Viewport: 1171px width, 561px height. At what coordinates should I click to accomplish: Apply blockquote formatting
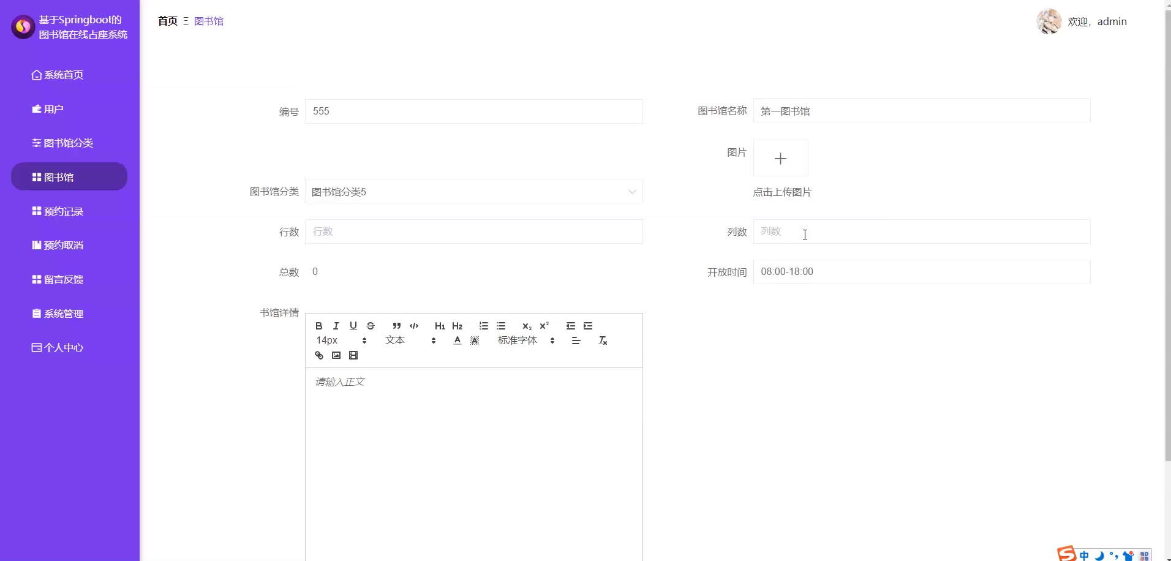coord(397,326)
